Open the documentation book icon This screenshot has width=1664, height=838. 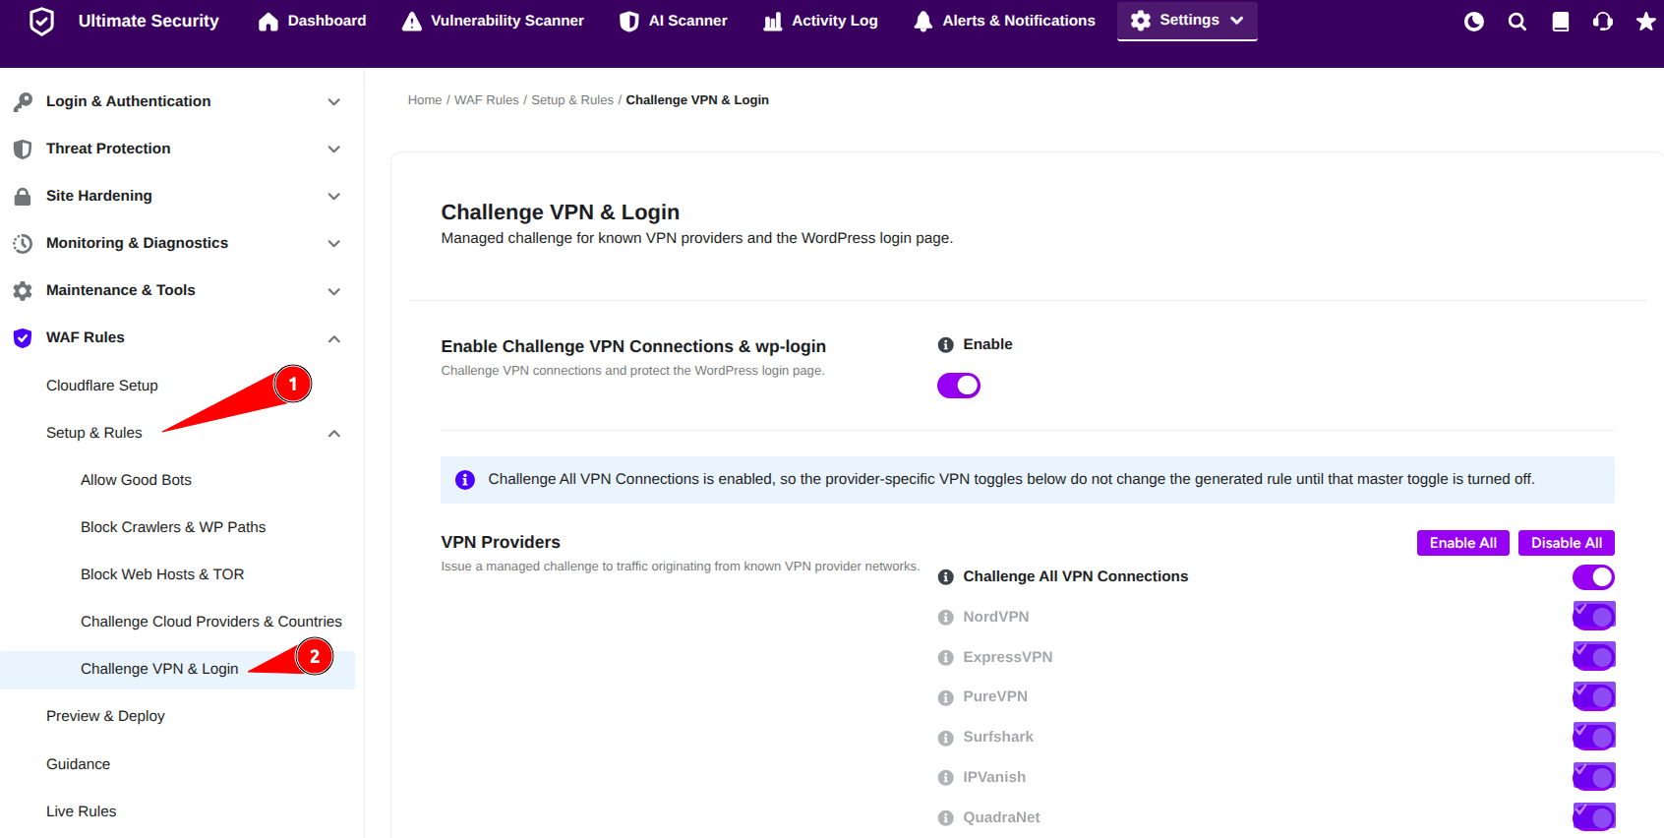pos(1561,22)
